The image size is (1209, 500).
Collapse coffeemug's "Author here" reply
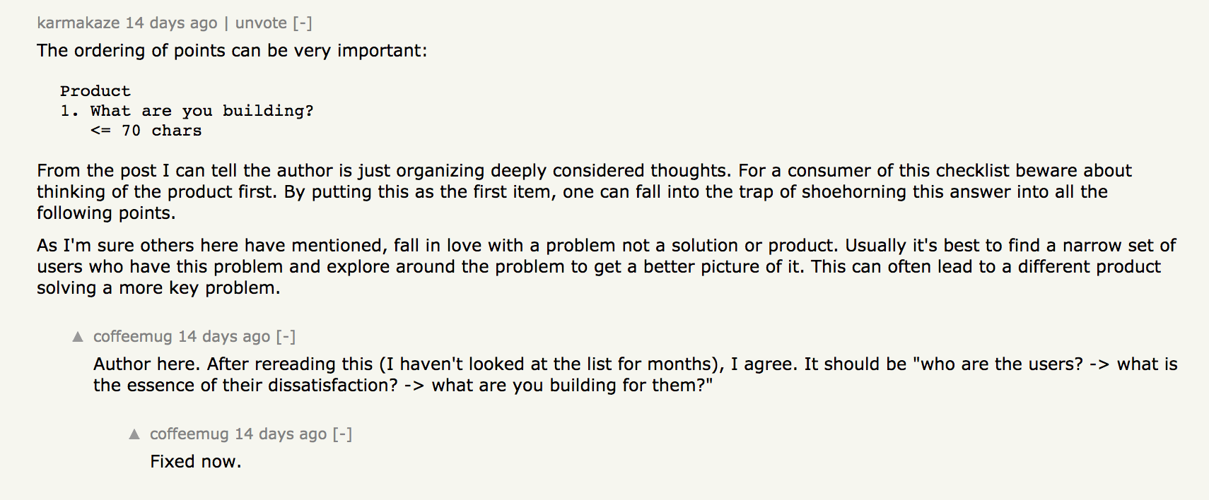pyautogui.click(x=286, y=337)
